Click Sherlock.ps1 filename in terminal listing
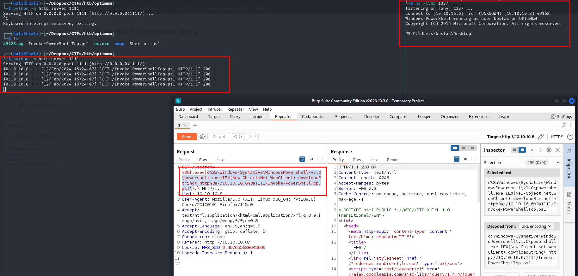The height and width of the screenshot is (276, 578). [144, 44]
